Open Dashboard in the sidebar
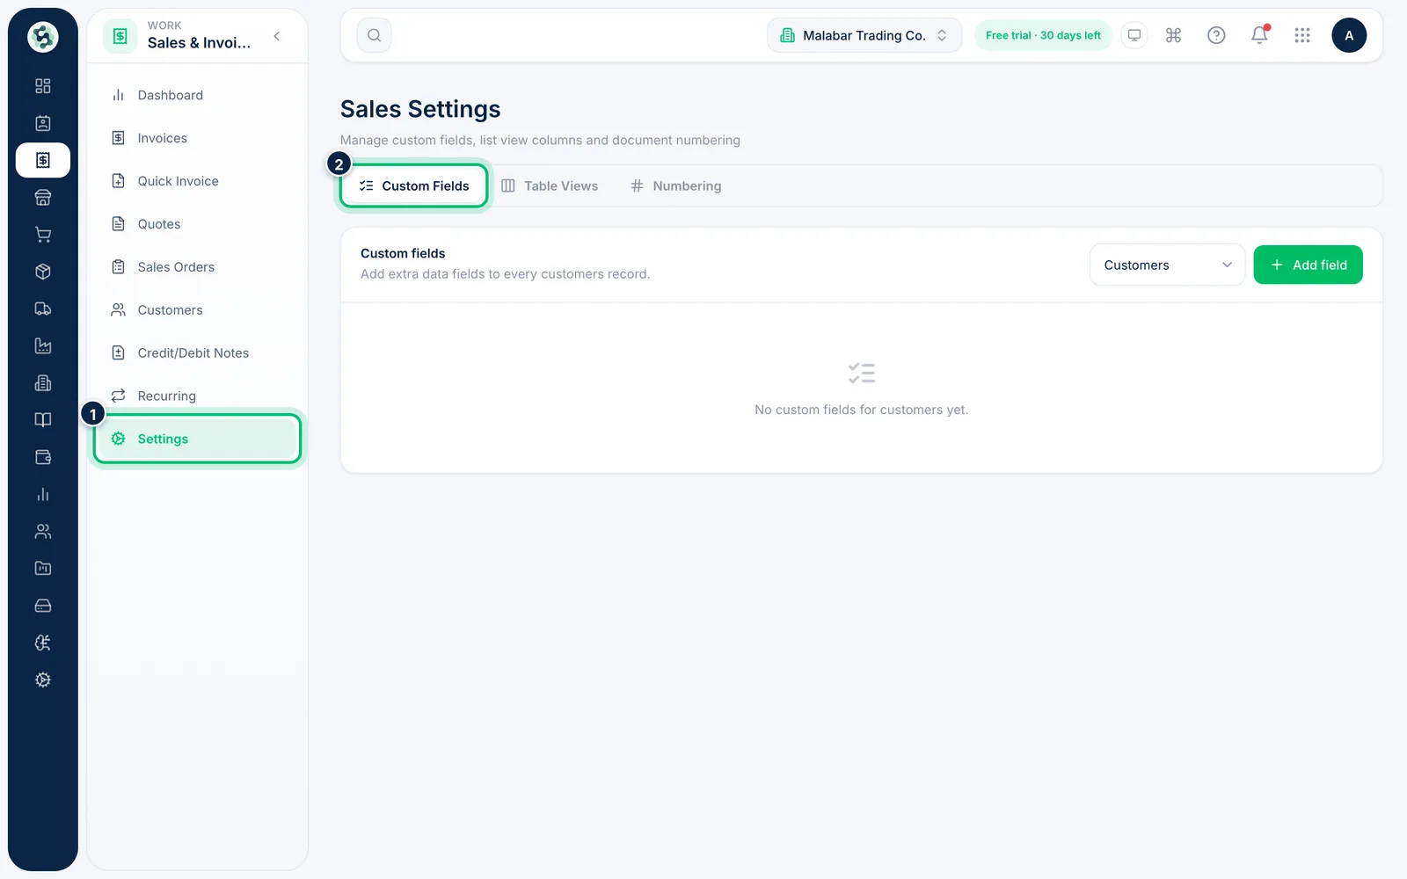1407x879 pixels. pyautogui.click(x=198, y=95)
